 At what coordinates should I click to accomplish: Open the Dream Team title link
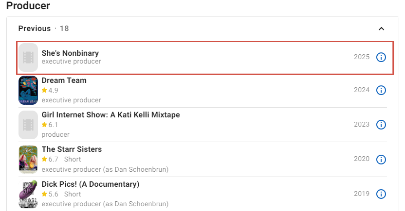[x=64, y=81]
